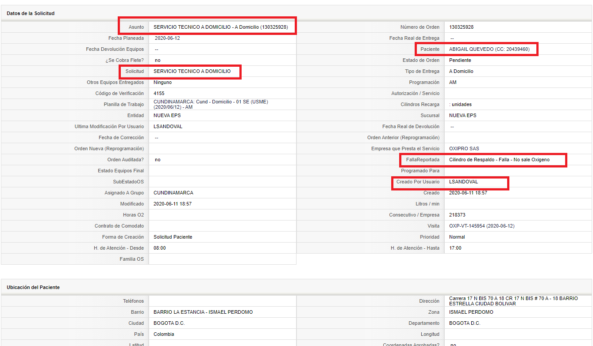Click LSANDOVAL in Ultima Modificación Por Usuario row
The width and height of the screenshot is (593, 346).
click(168, 126)
